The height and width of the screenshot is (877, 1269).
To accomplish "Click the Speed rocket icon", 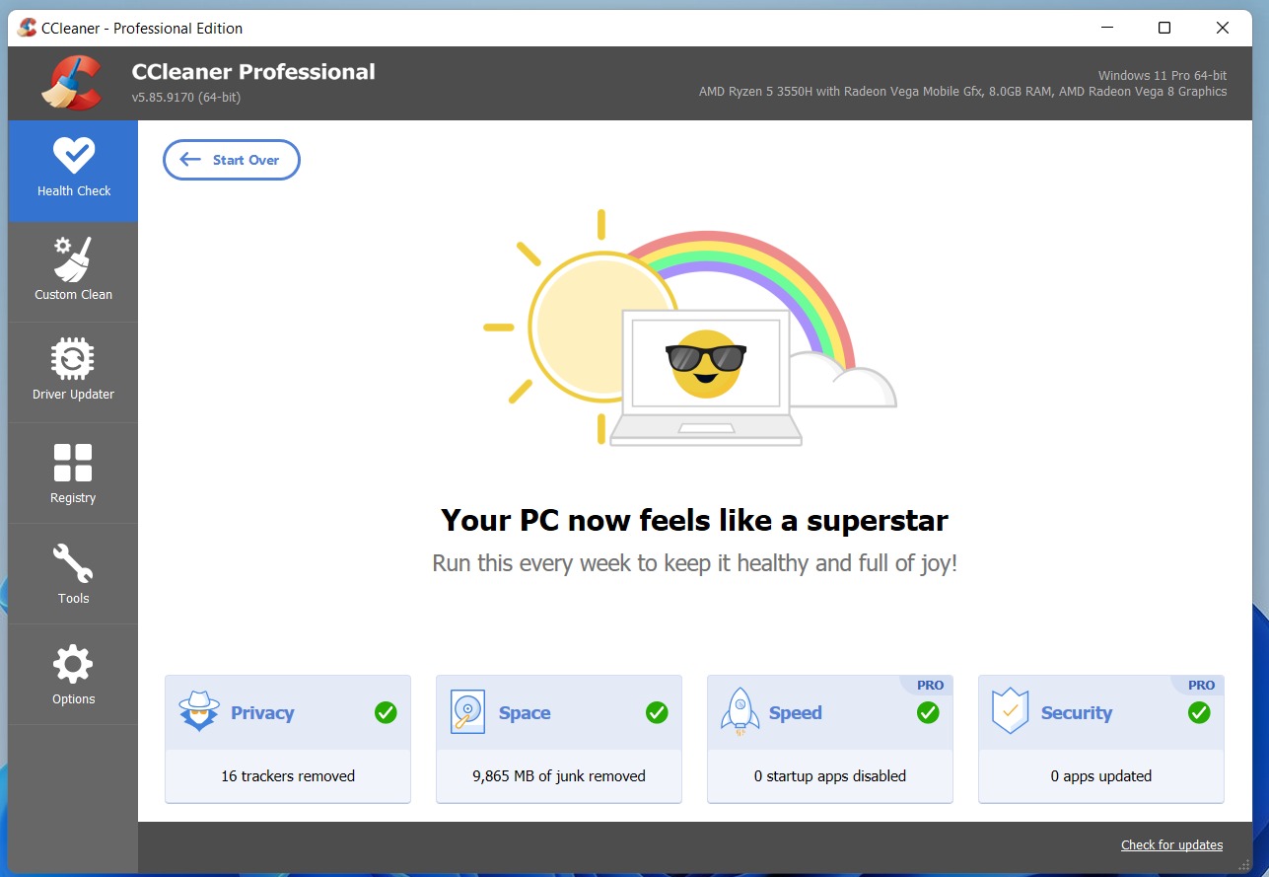I will click(x=740, y=711).
